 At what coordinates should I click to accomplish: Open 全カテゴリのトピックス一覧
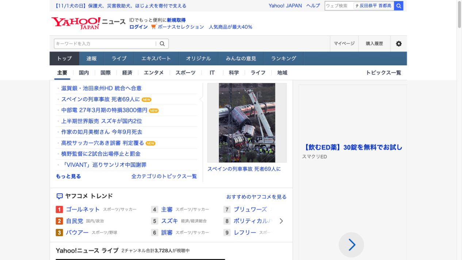(x=164, y=176)
